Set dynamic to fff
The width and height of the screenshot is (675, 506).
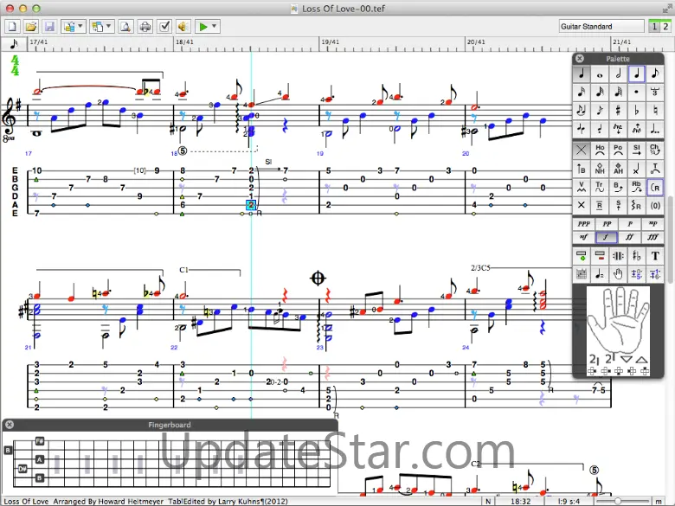click(652, 237)
